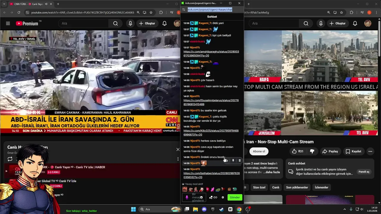Toggle playlist loop button
Image resolution: width=381 pixels, height=214 pixels.
click(10, 159)
